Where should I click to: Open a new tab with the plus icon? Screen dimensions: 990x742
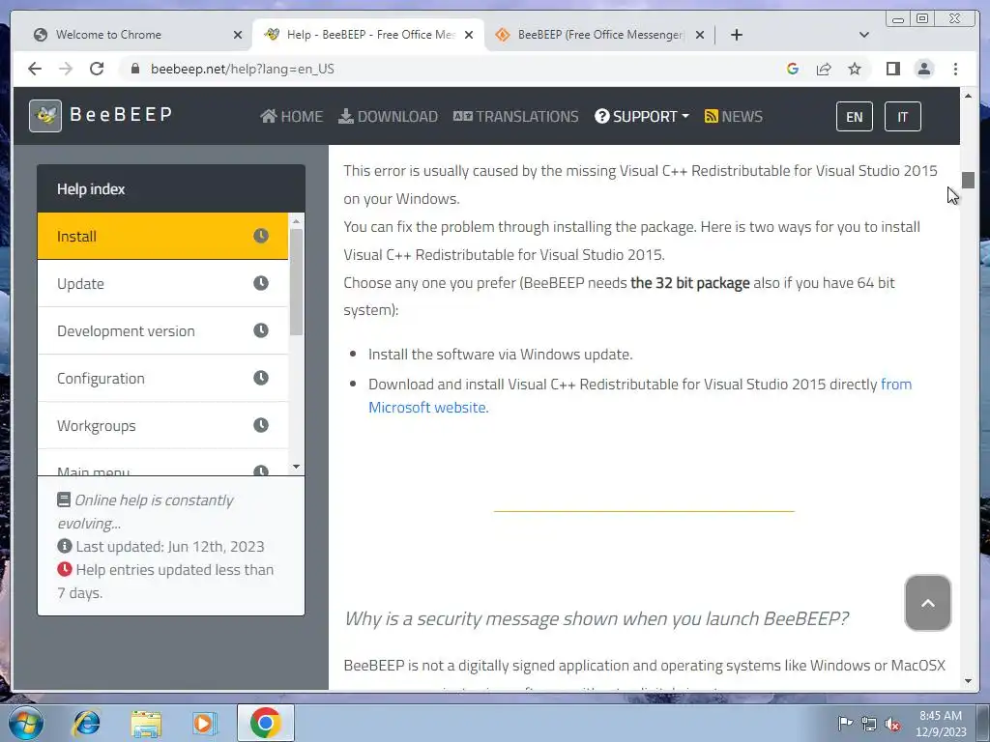point(736,35)
